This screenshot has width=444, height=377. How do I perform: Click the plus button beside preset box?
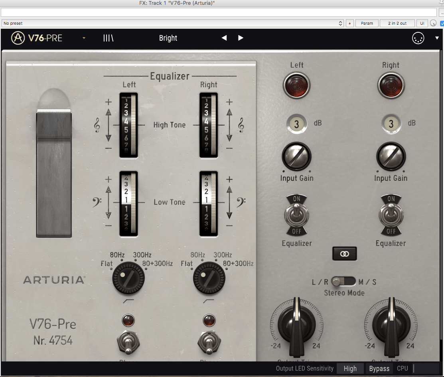click(350, 23)
